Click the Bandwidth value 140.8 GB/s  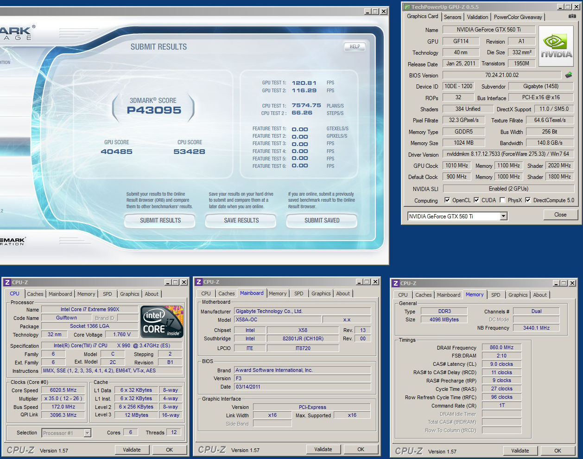pyautogui.click(x=550, y=143)
